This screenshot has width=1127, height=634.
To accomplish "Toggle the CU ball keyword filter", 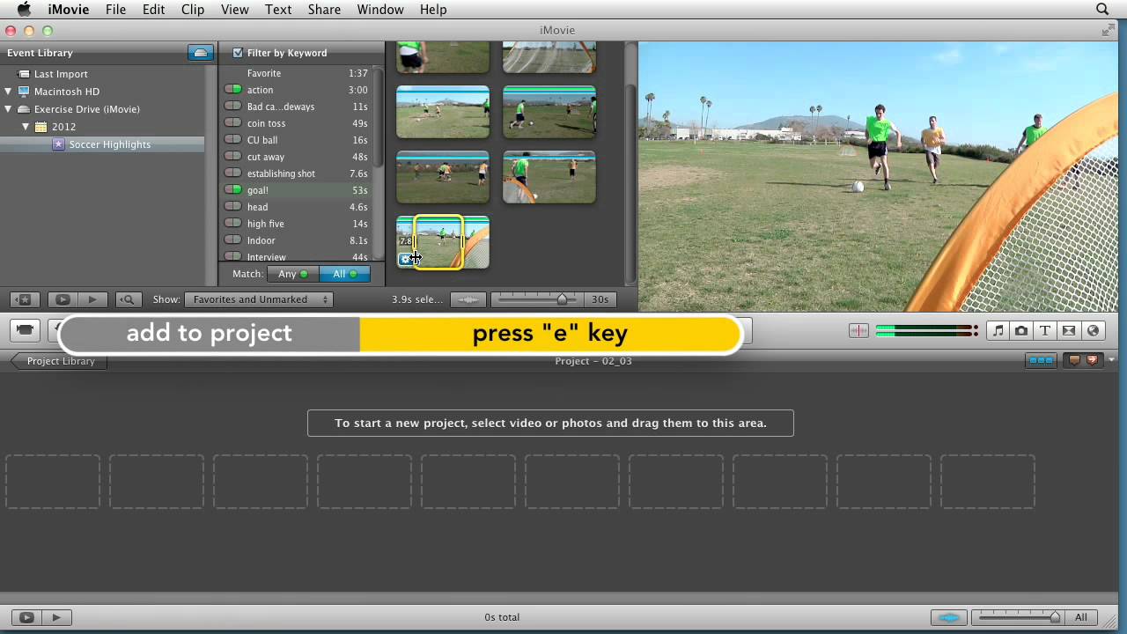I will (x=232, y=140).
